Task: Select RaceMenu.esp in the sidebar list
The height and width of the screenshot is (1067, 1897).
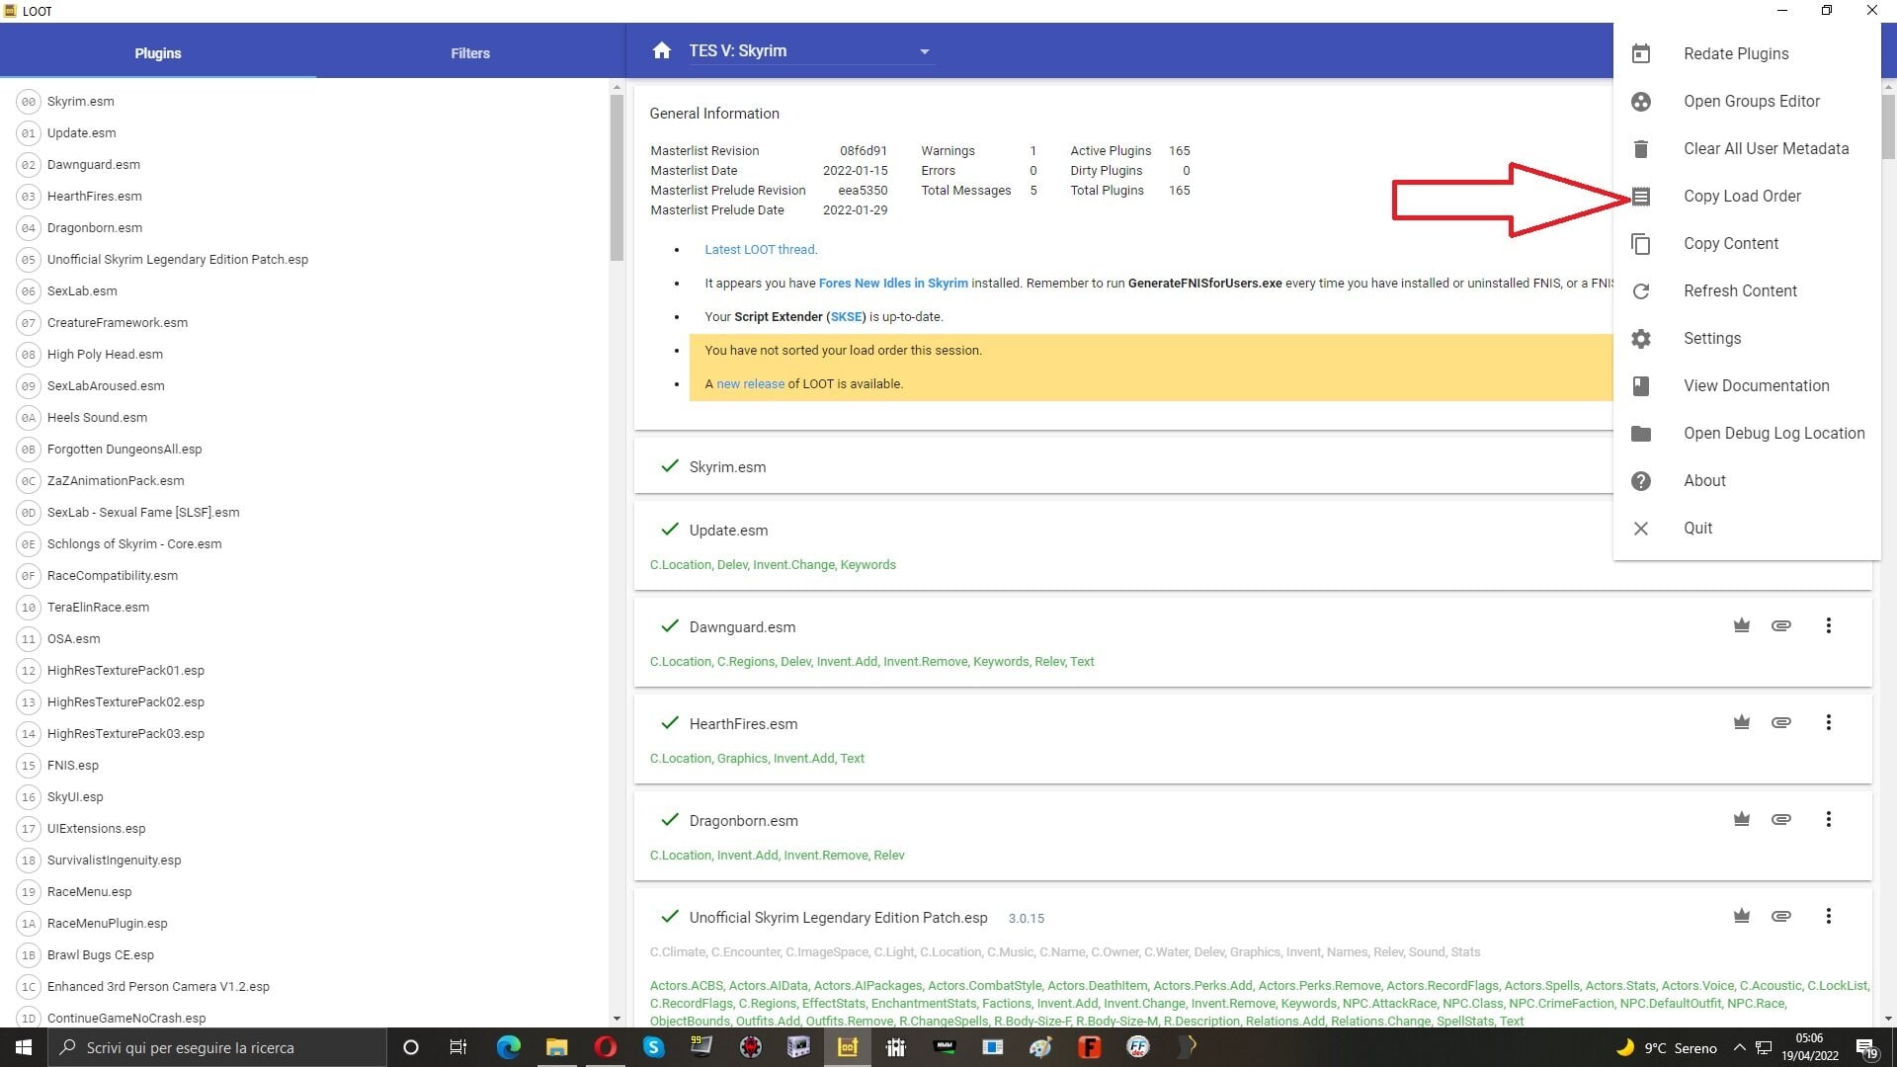Action: click(304, 892)
